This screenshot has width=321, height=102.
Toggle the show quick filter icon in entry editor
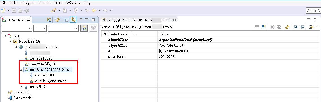(311, 27)
